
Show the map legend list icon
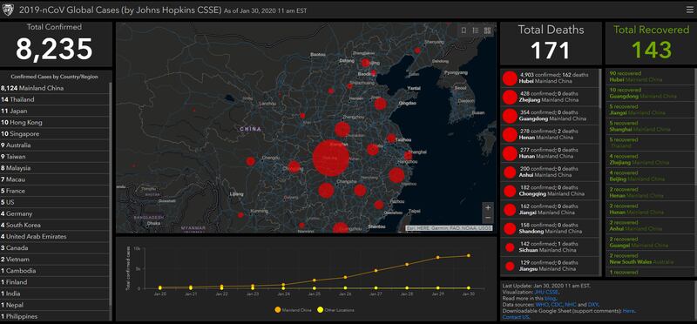coord(475,30)
